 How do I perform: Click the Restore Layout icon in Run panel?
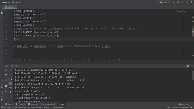tap(6, 86)
